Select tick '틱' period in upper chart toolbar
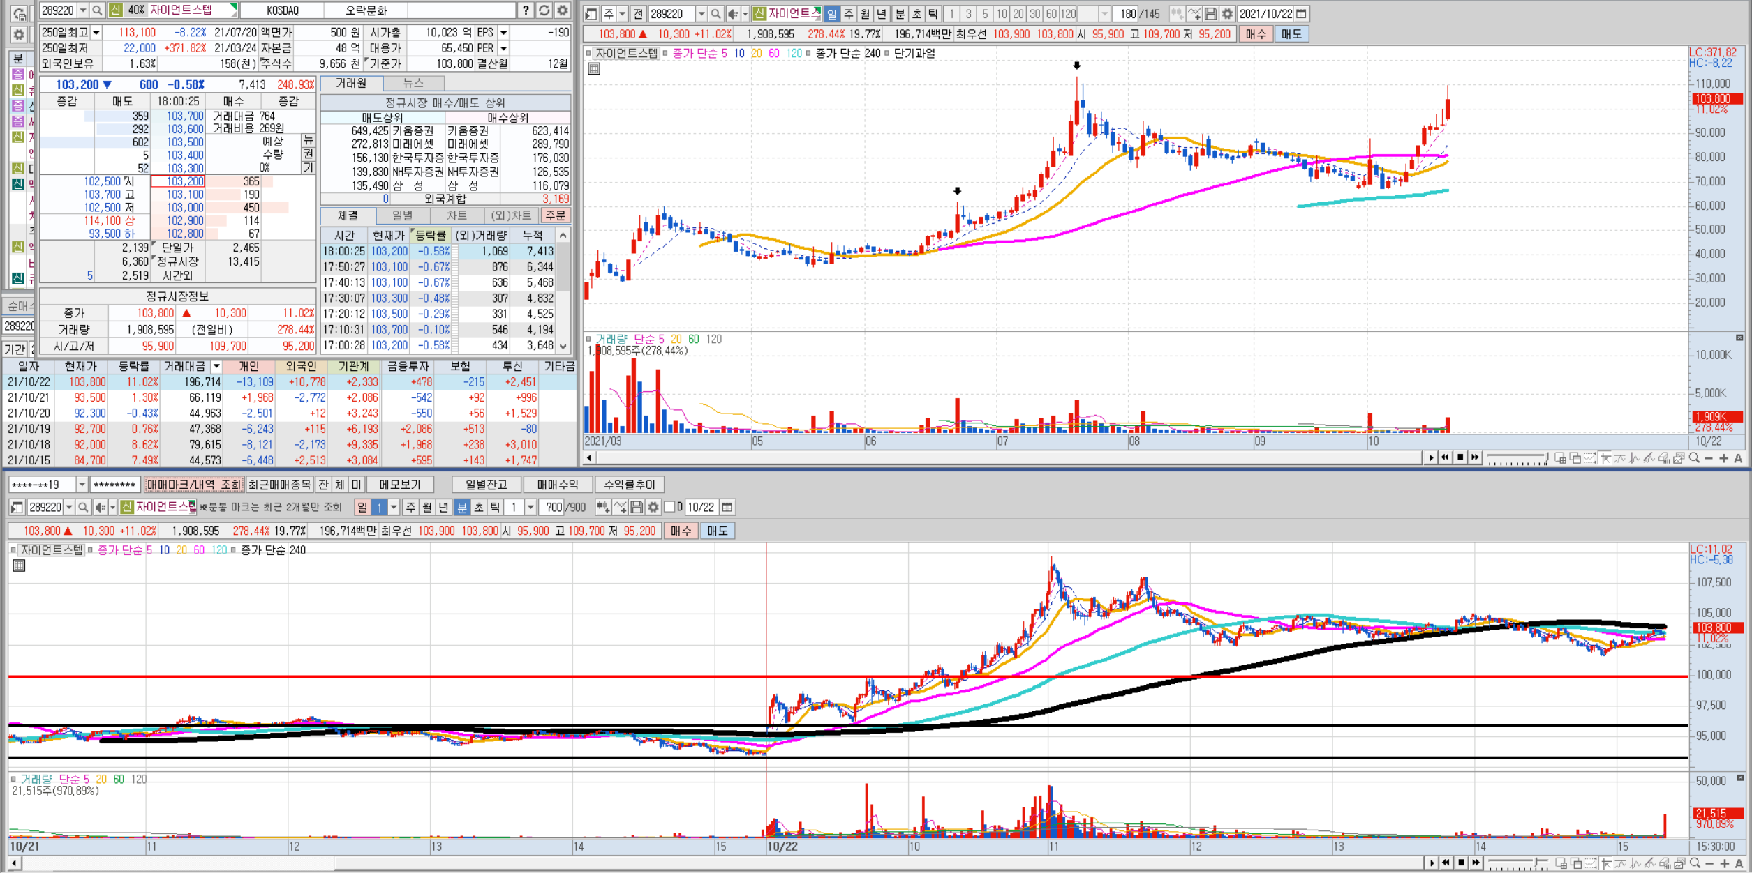The width and height of the screenshot is (1752, 873). [x=933, y=14]
